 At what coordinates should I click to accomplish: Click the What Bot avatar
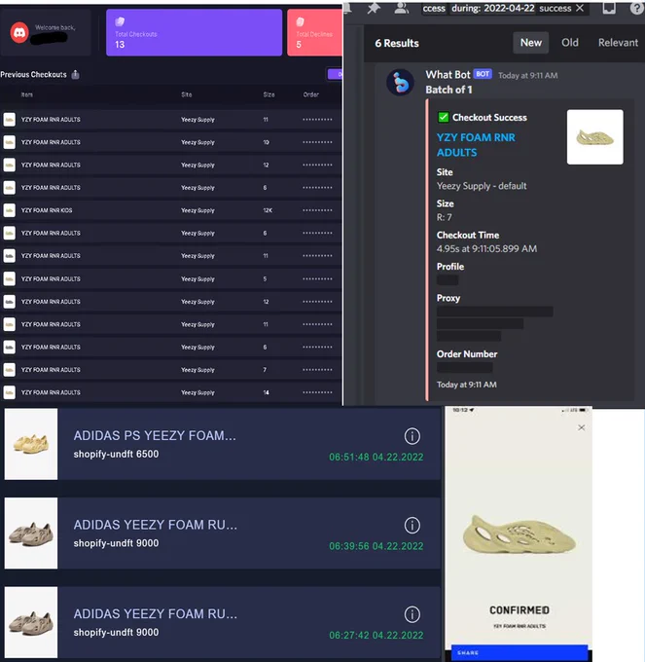pyautogui.click(x=400, y=83)
